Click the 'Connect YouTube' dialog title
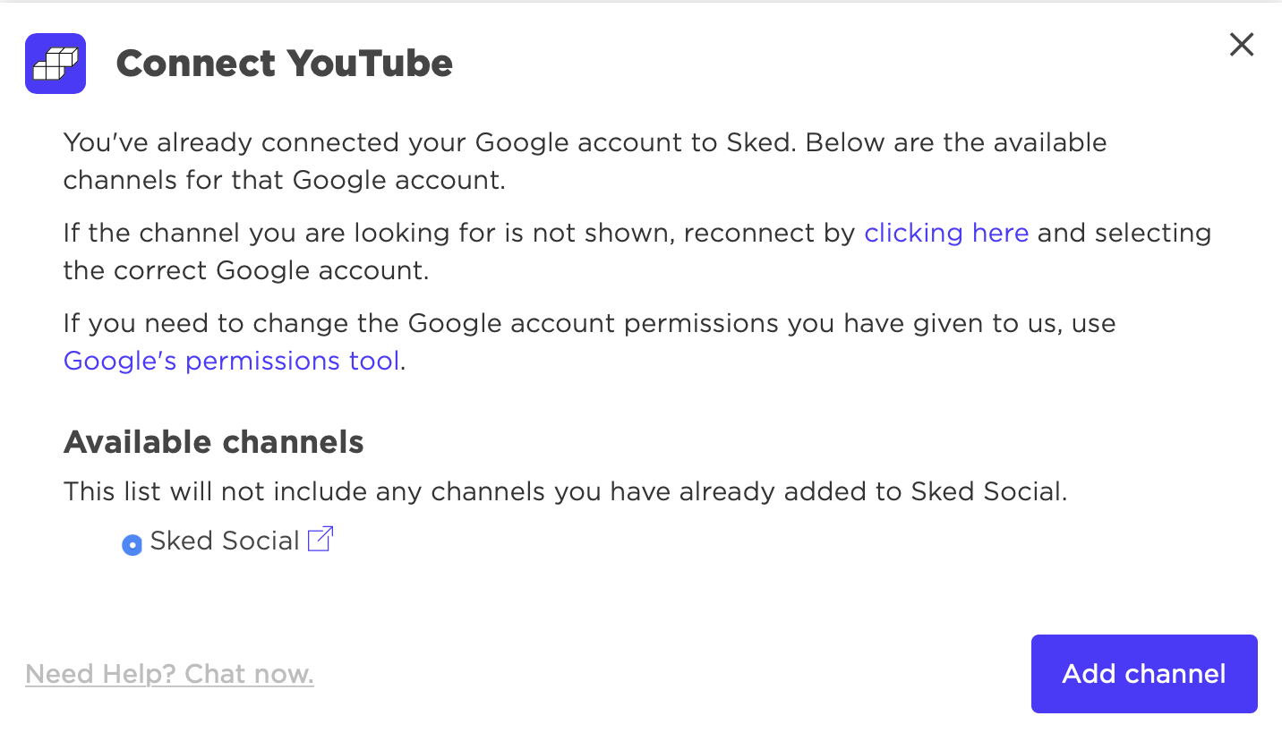 pyautogui.click(x=285, y=64)
